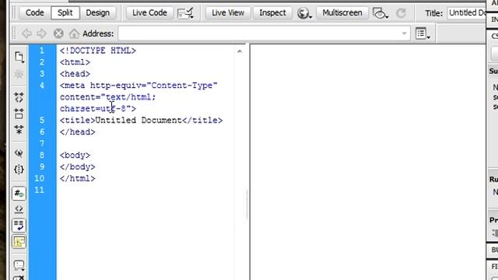Viewport: 498px width, 280px height.
Task: Switch to Split view
Action: [65, 12]
